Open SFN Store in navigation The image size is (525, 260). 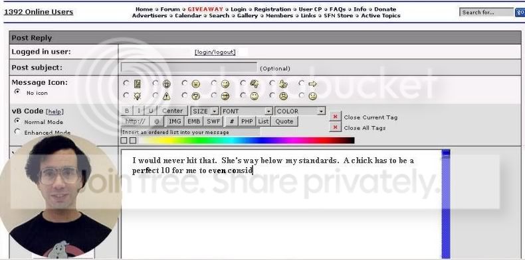point(338,16)
